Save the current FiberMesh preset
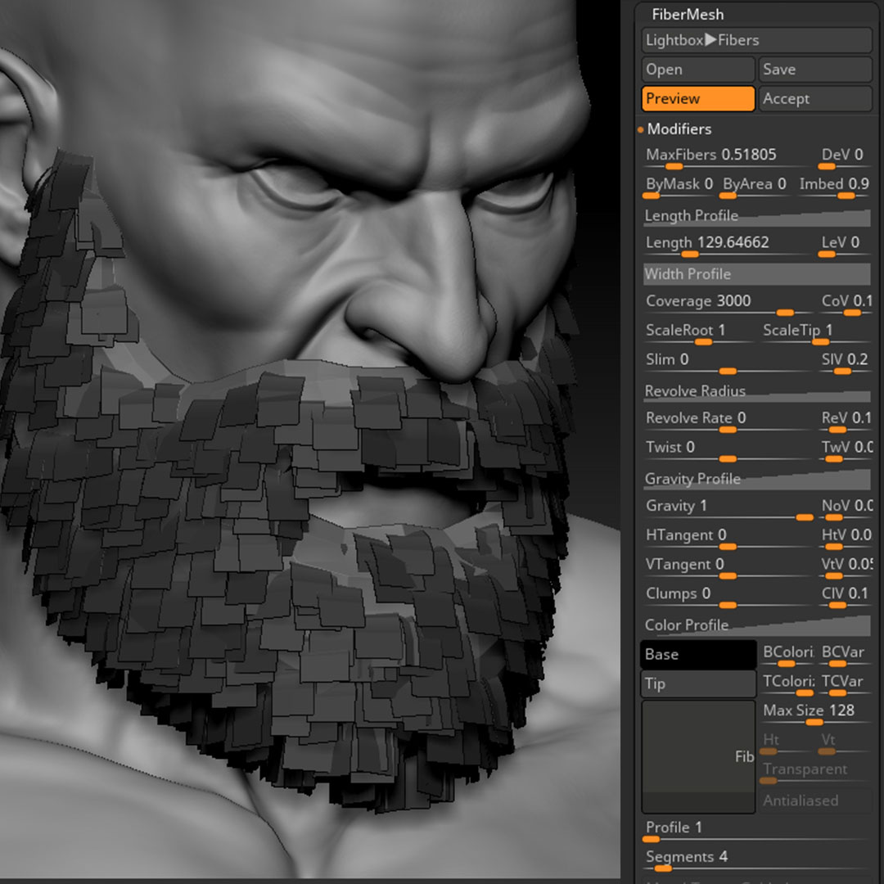The image size is (884, 884). point(814,69)
